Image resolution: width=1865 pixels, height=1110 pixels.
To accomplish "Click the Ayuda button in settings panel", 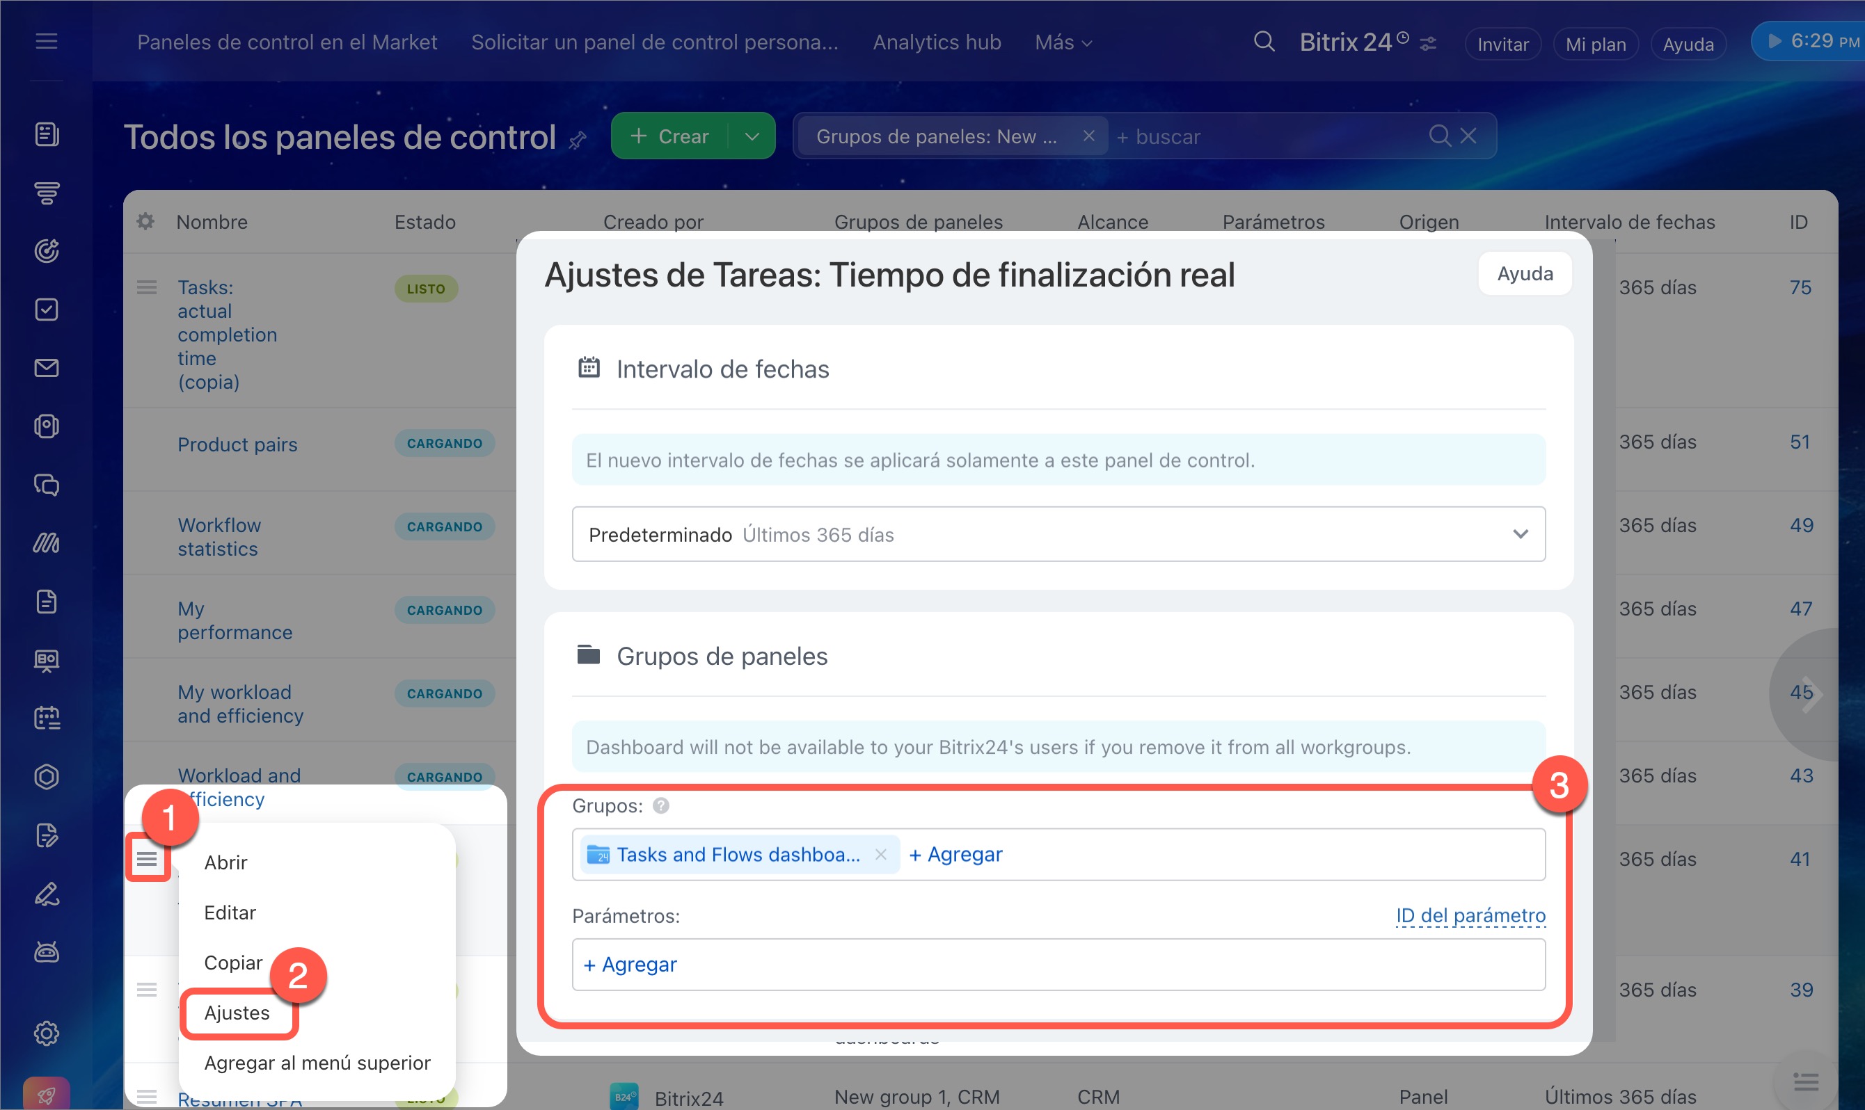I will 1525,274.
